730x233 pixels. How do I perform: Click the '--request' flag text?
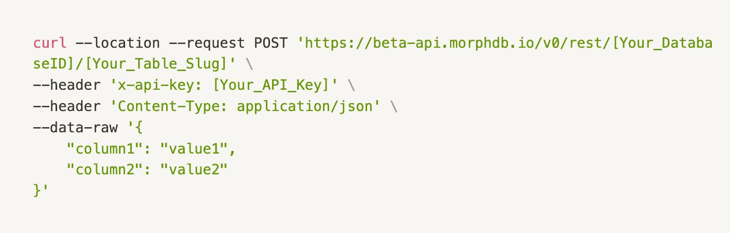click(x=207, y=43)
